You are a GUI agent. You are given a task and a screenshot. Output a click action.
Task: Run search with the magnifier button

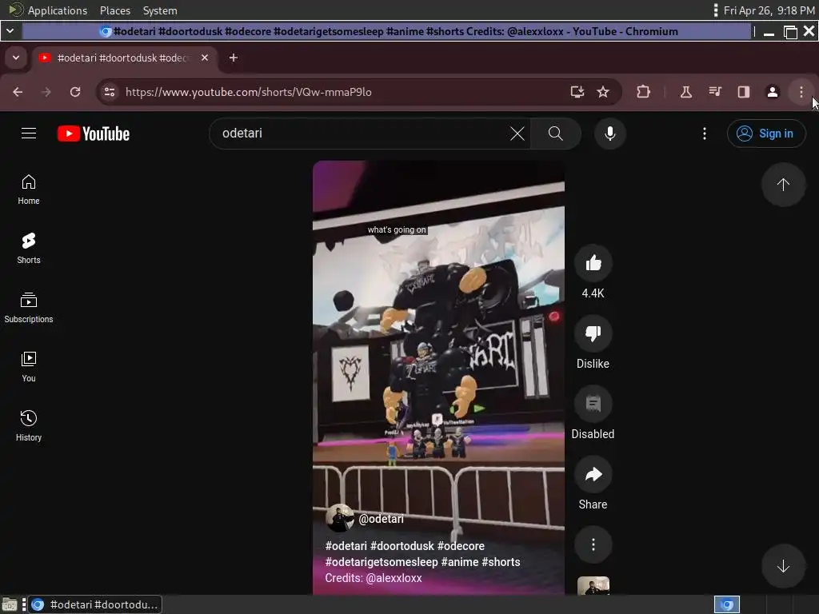(x=556, y=134)
